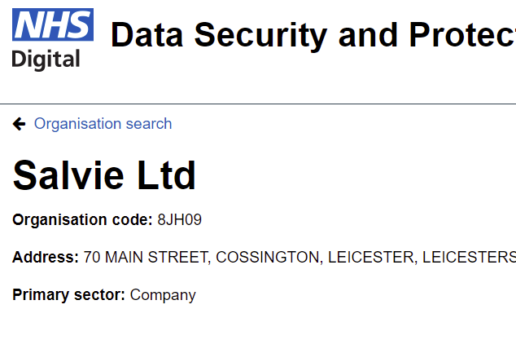Click the Address label
Viewport: 516px width, 340px height.
[x=46, y=257]
